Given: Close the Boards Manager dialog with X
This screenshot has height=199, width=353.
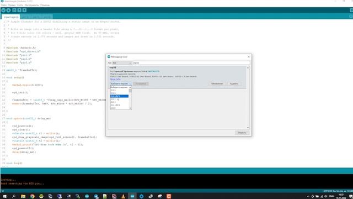Looking at the screenshot, I should [249, 56].
